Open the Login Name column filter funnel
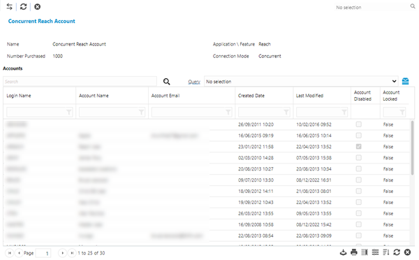Image resolution: width=419 pixels, height=260 pixels. 69,112
